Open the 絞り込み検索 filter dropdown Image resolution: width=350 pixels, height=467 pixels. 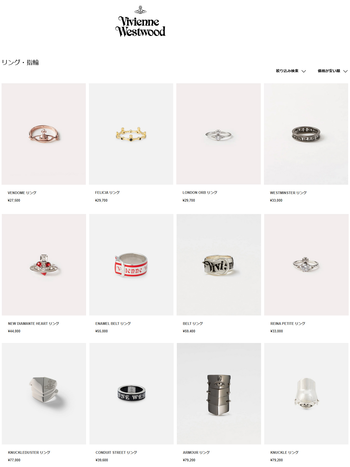click(x=291, y=71)
